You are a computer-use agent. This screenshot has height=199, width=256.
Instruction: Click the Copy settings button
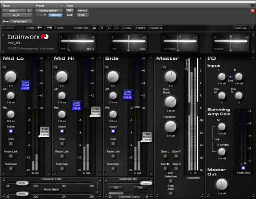[x=128, y=28]
